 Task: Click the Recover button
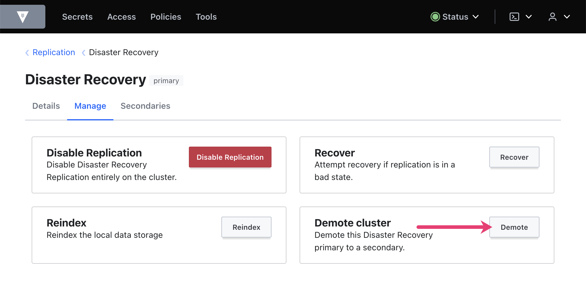pyautogui.click(x=514, y=157)
